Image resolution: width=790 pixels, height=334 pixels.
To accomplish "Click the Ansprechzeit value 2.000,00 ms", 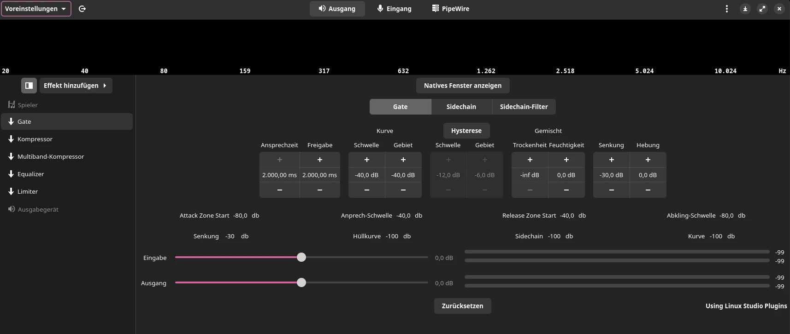I will 280,175.
